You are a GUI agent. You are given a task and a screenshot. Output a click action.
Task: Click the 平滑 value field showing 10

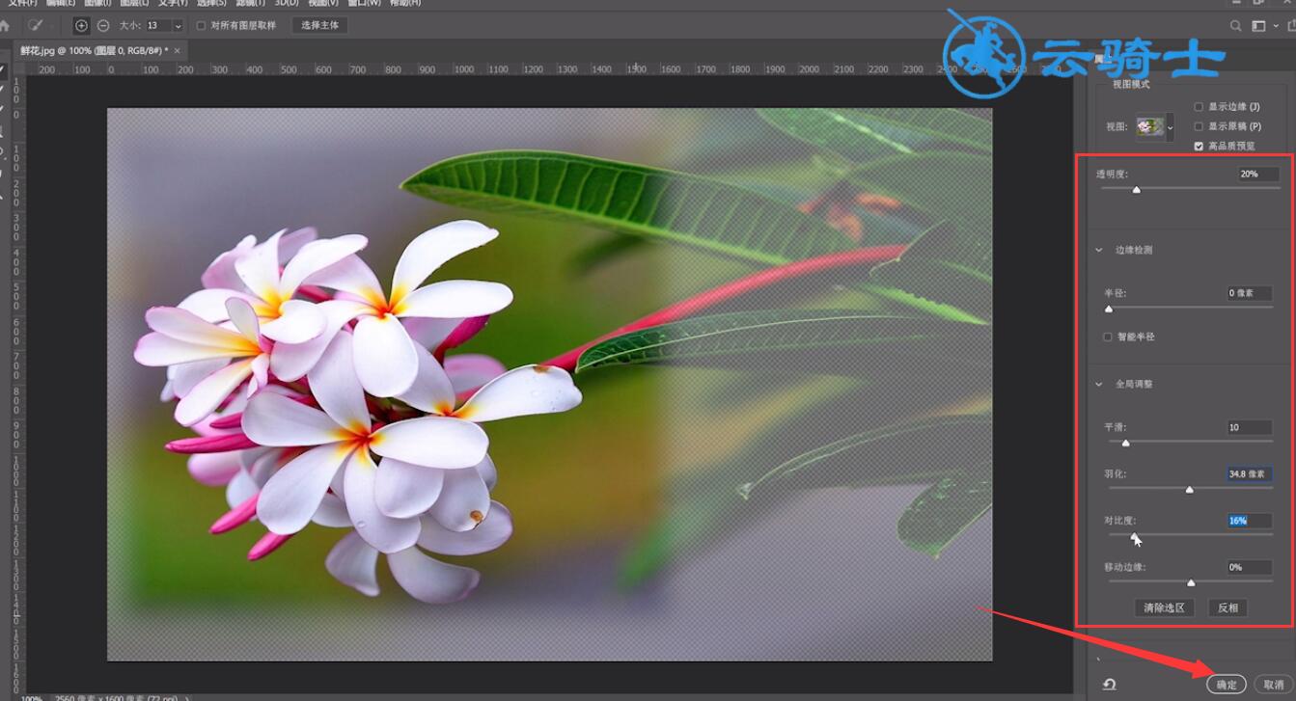1249,427
